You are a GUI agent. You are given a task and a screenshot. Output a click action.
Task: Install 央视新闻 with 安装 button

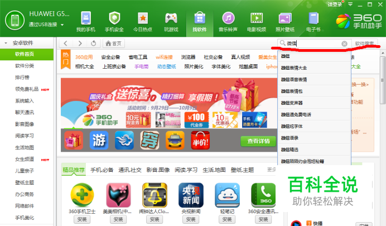pyautogui.click(x=191, y=219)
